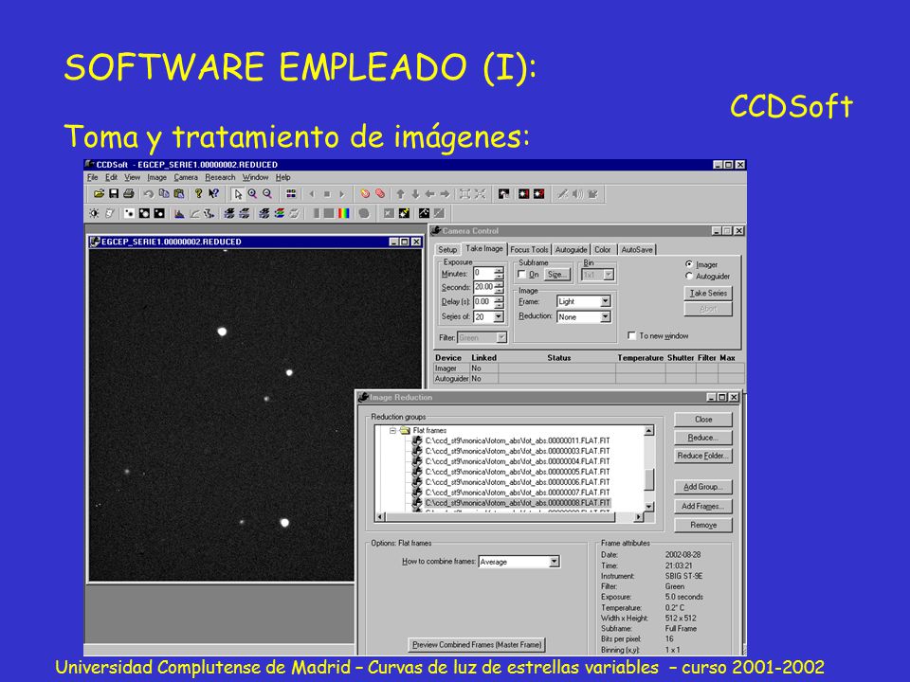Click the Add Group... button
Screen dimensions: 910x682
(702, 487)
